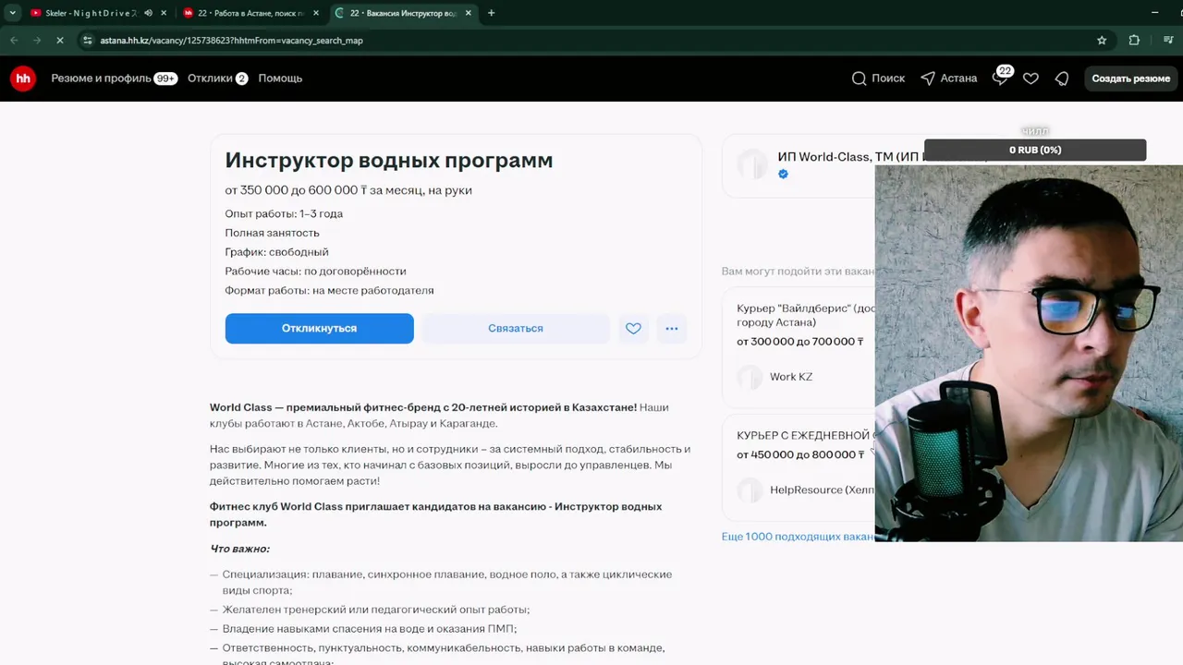Click the address bar URL field
Image resolution: width=1183 pixels, height=665 pixels.
pos(591,41)
